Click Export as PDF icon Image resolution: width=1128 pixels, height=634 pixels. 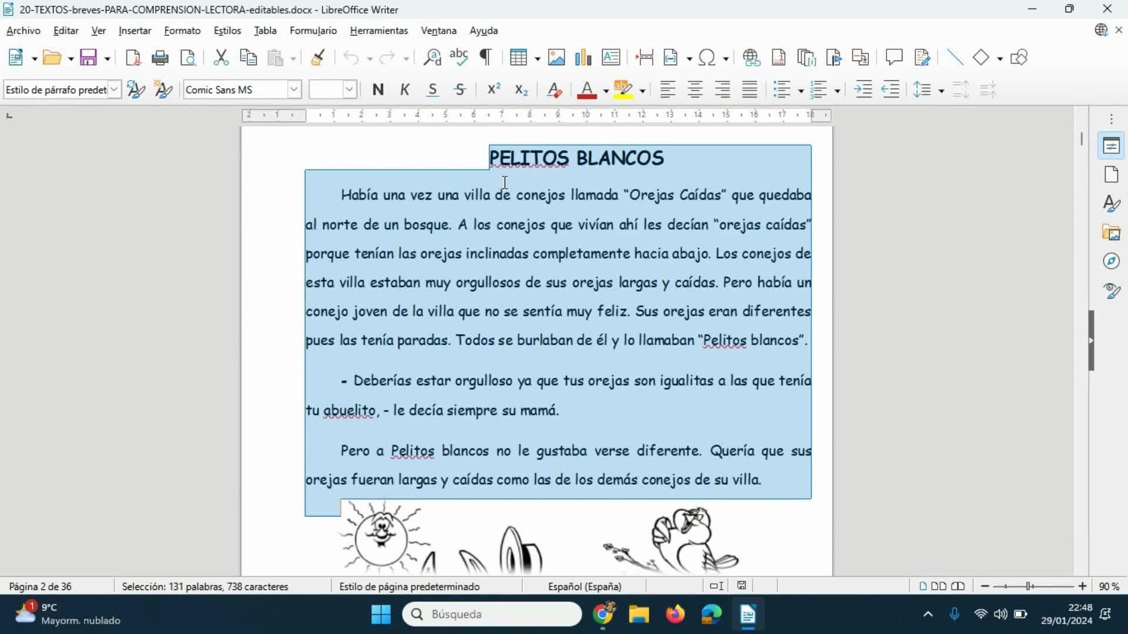[133, 58]
